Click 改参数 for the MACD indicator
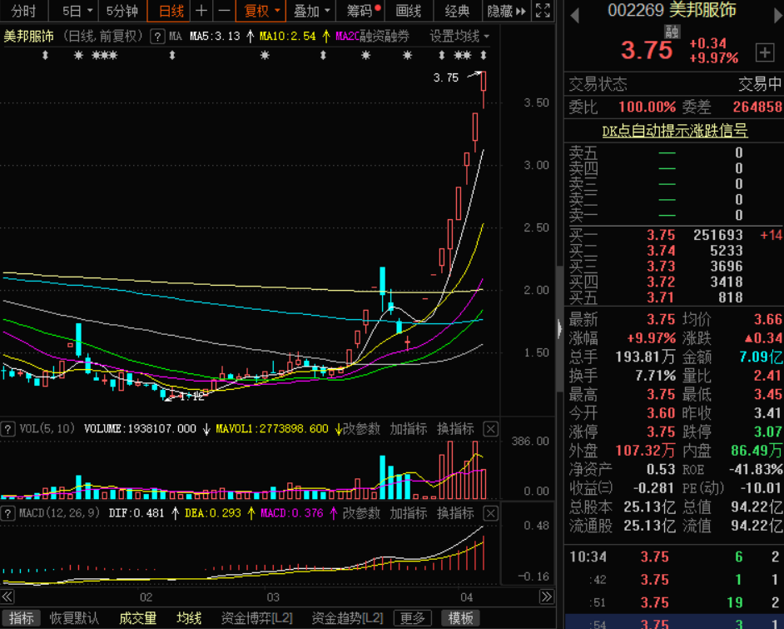The image size is (784, 629). 362,513
